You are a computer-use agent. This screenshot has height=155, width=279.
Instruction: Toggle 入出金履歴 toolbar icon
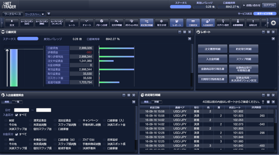tap(208, 23)
